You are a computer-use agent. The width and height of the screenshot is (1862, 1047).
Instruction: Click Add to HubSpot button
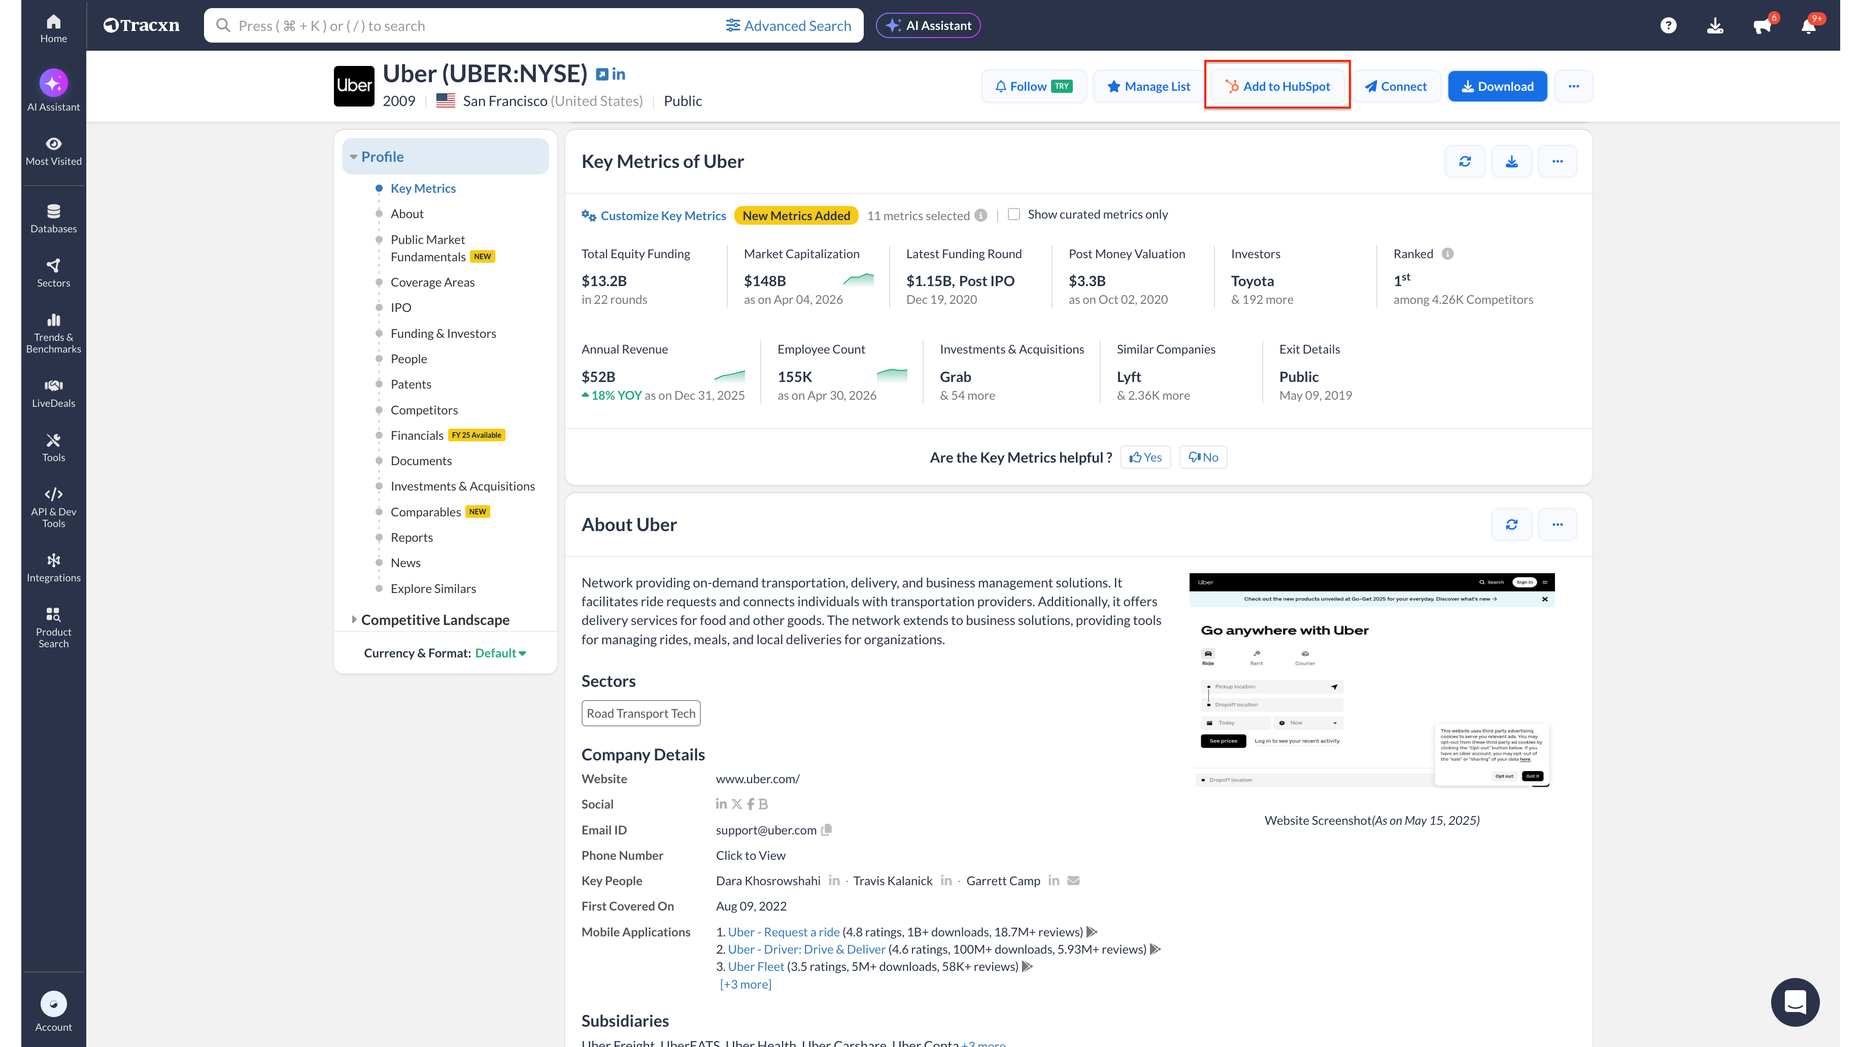point(1277,86)
